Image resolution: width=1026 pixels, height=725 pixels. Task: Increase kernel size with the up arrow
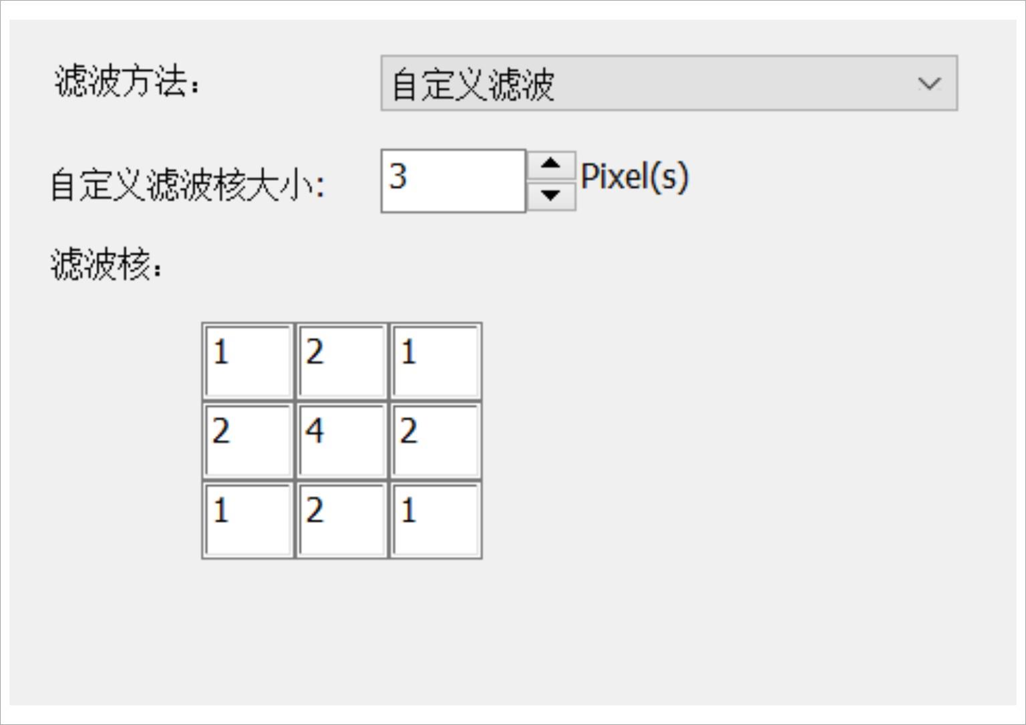click(x=550, y=164)
